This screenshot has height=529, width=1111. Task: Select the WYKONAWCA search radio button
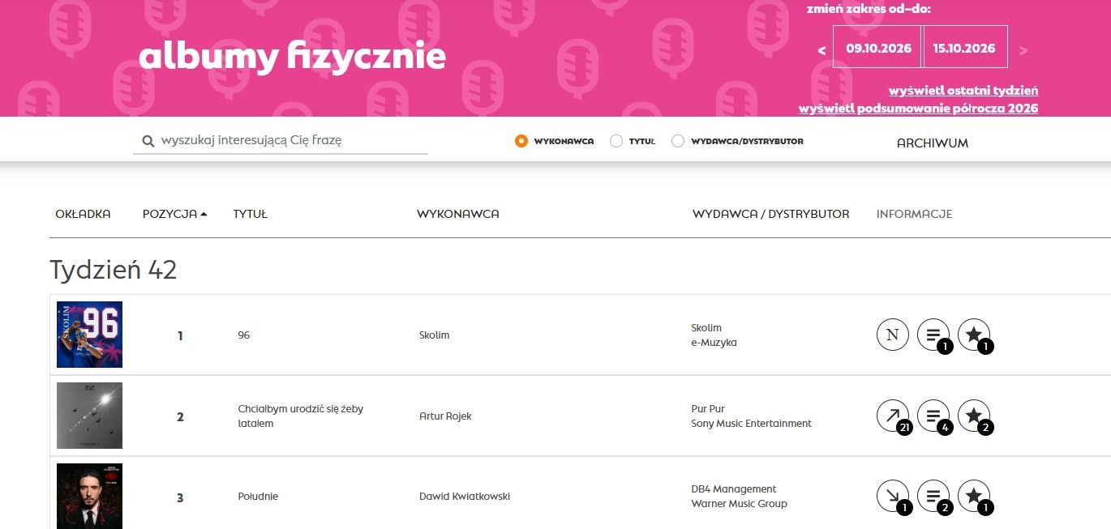click(x=521, y=141)
